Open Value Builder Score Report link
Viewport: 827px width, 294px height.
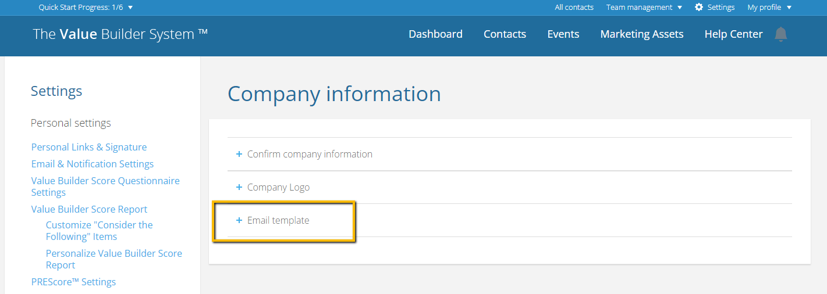(x=89, y=209)
